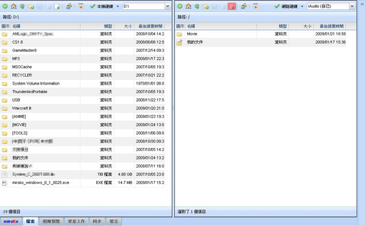Click the folder icon beside Movie in right panel

pyautogui.click(x=179, y=34)
